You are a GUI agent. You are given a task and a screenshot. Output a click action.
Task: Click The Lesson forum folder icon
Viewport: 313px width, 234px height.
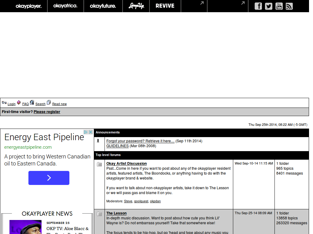[99, 214]
